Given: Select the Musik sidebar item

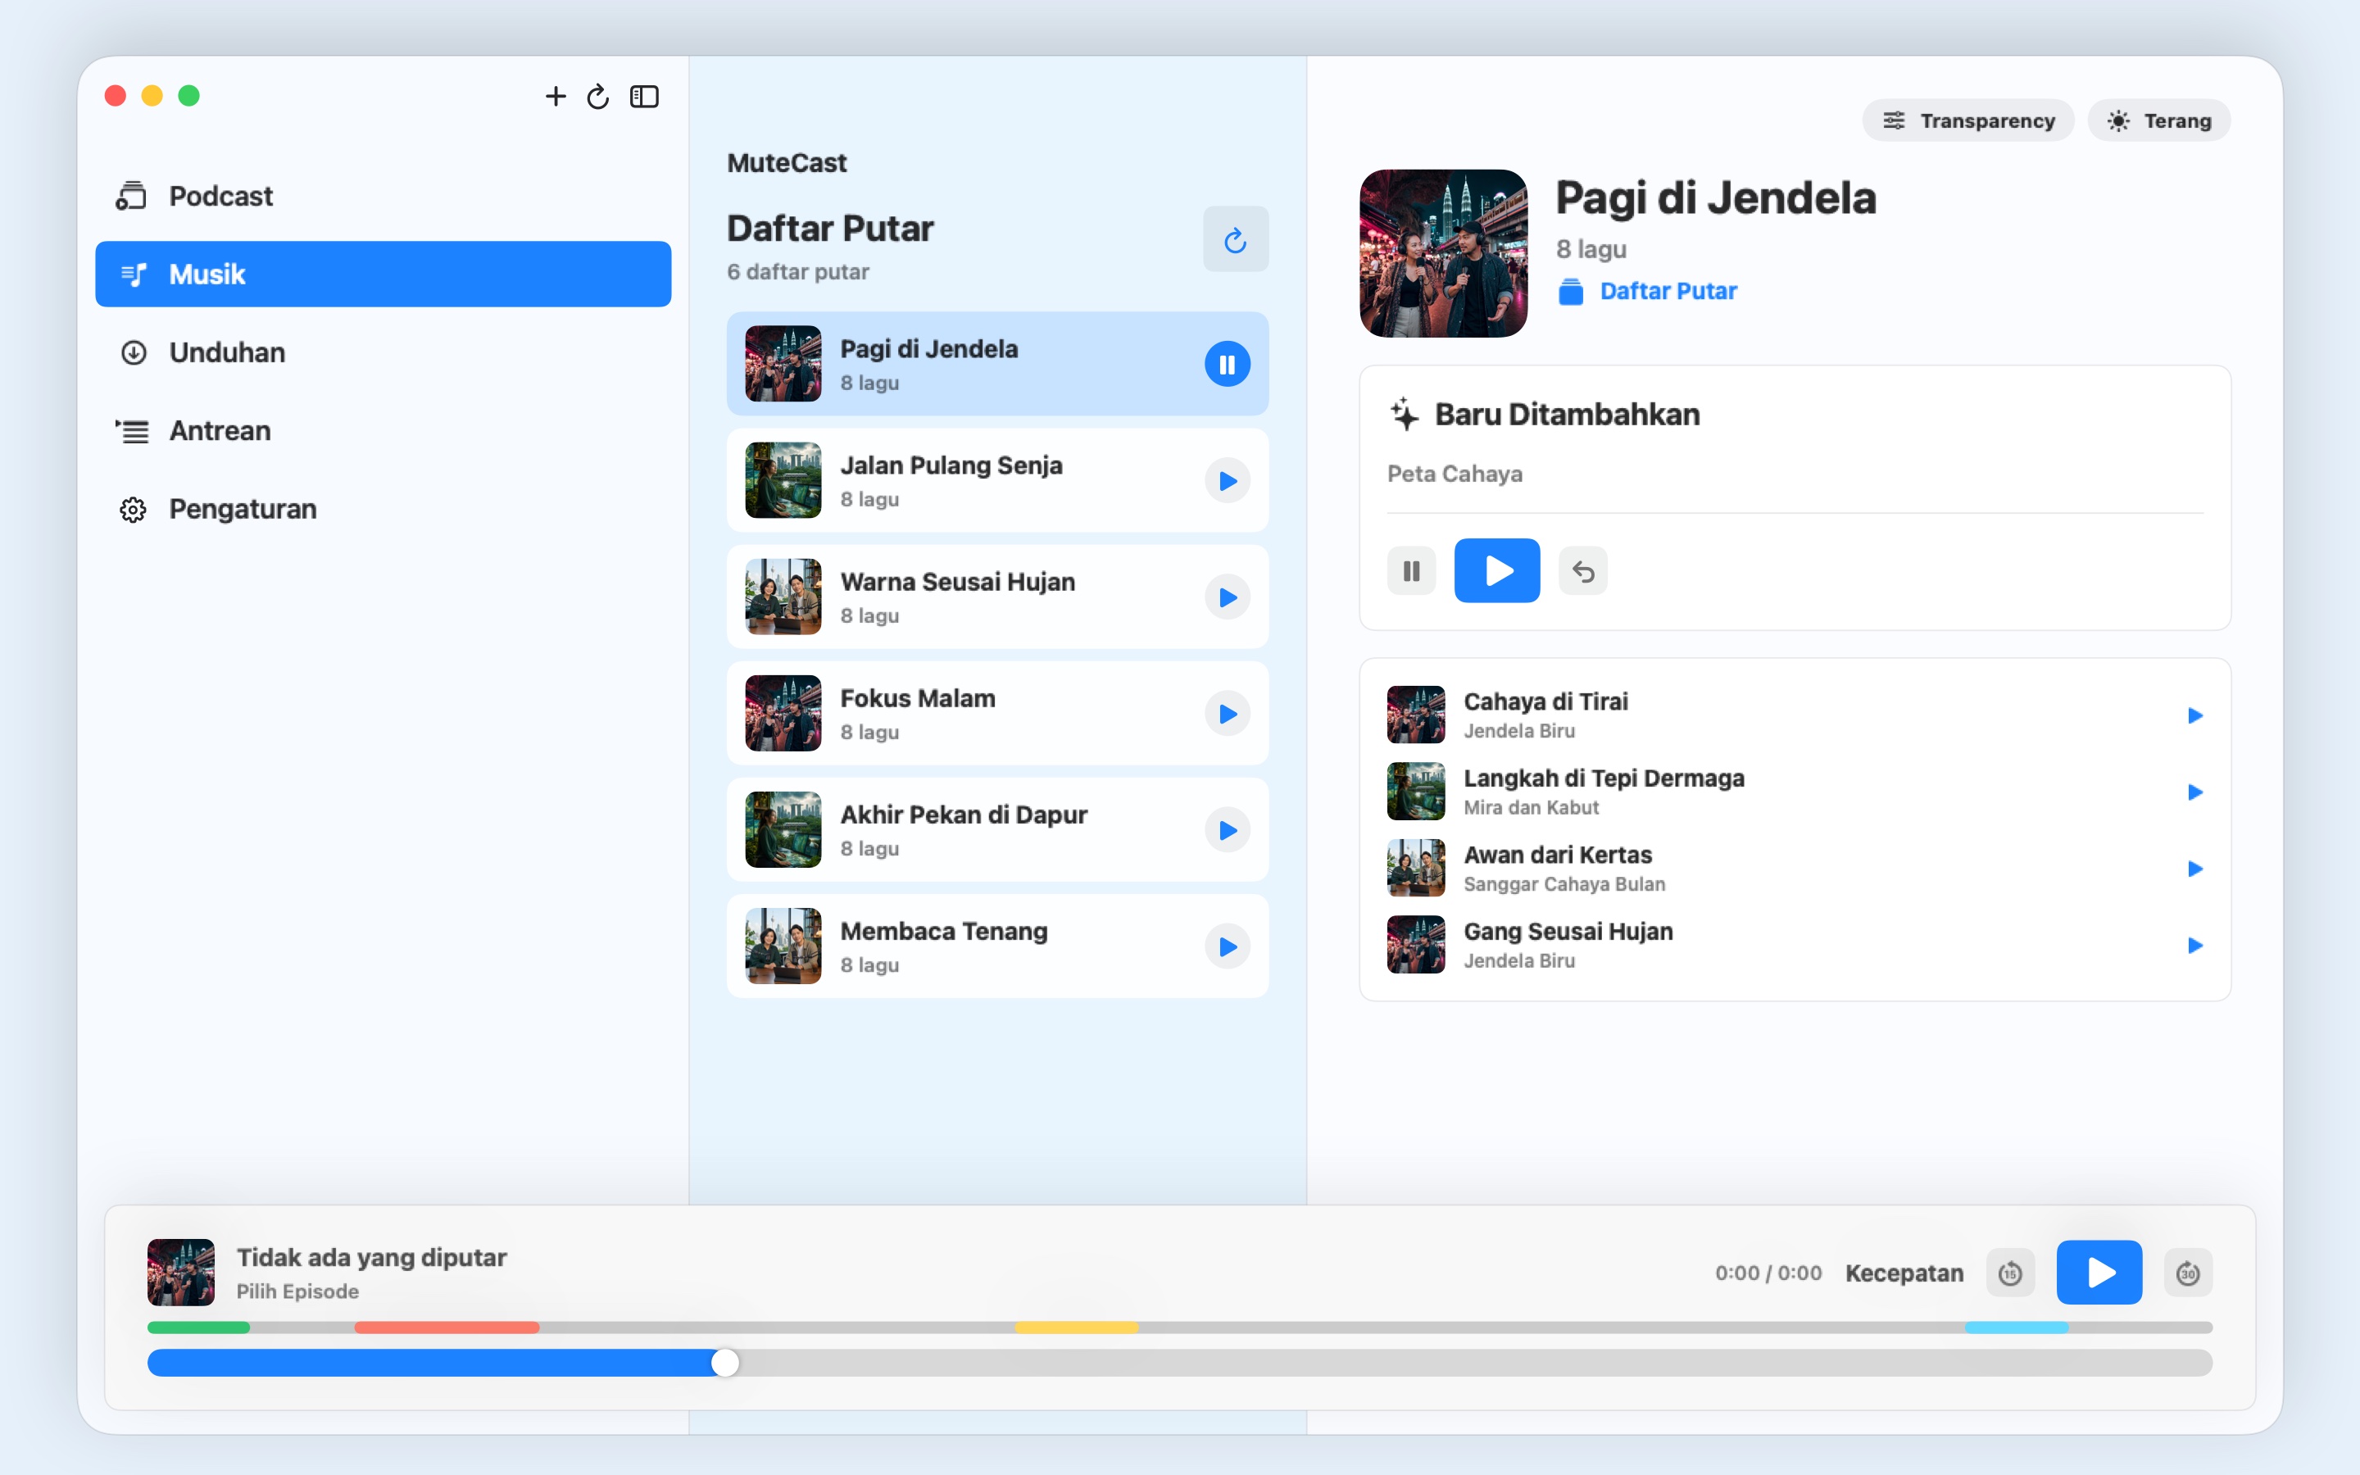Looking at the screenshot, I should 383,275.
